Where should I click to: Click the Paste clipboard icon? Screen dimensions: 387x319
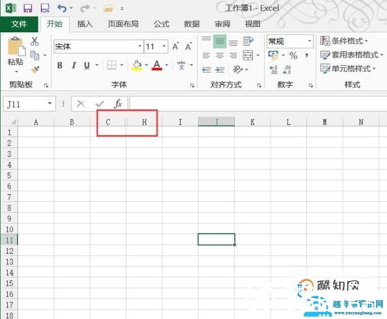pos(16,46)
